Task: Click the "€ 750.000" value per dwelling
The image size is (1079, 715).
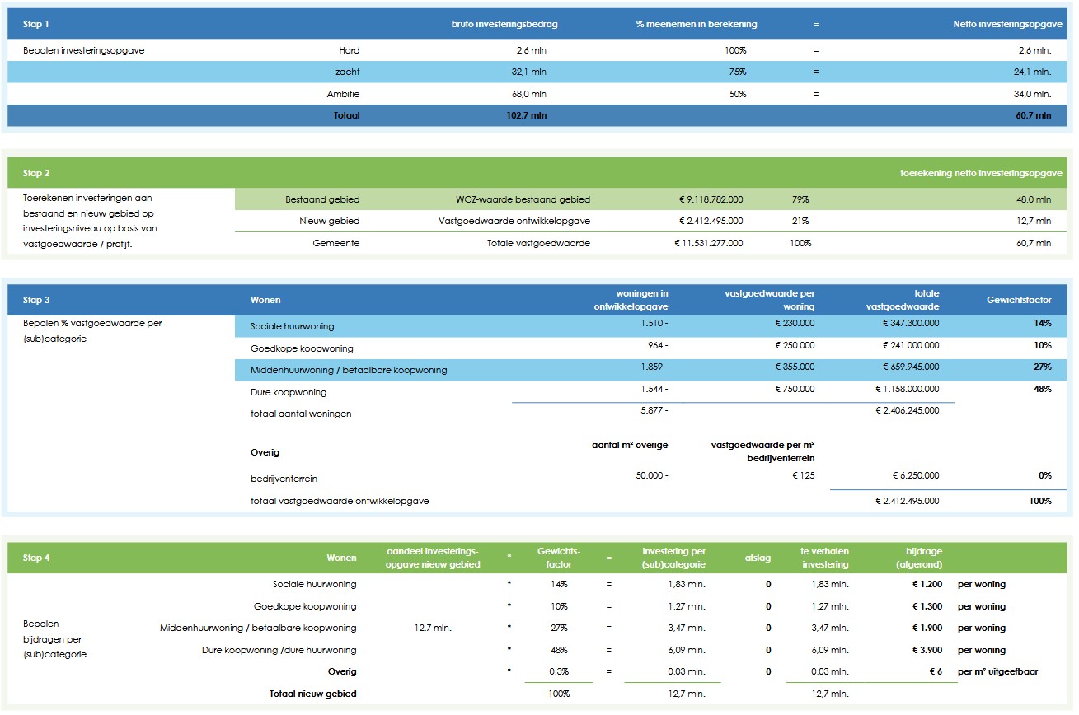Action: 795,389
